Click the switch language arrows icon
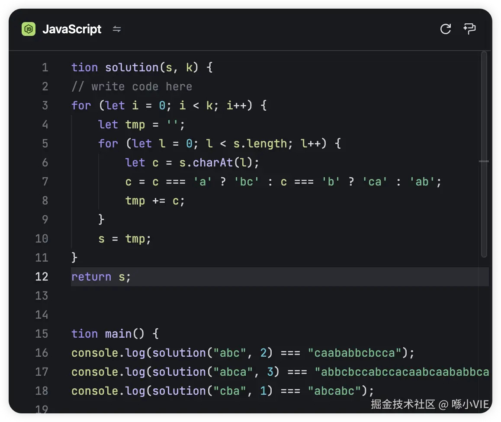501x422 pixels. click(117, 29)
